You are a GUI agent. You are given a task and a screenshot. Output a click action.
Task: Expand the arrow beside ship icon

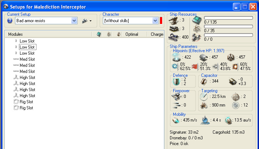tap(90, 21)
